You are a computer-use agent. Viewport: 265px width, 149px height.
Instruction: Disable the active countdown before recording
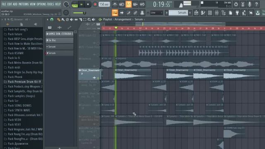(x=128, y=5)
